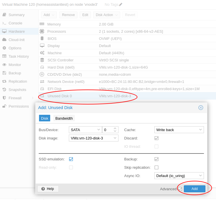Toggle the IO thread checkbox
The image size is (216, 200).
coord(156,146)
